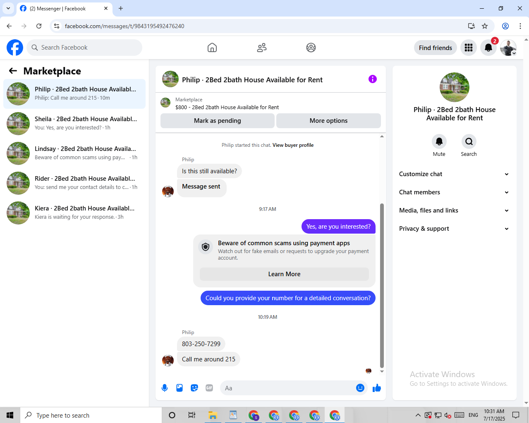Open Philip conversation in list
The image size is (529, 423).
pos(74,94)
